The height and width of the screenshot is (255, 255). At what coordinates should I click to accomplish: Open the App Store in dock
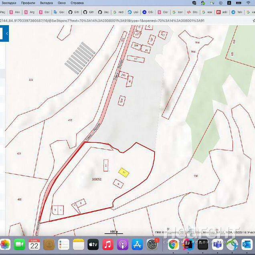pos(137,244)
